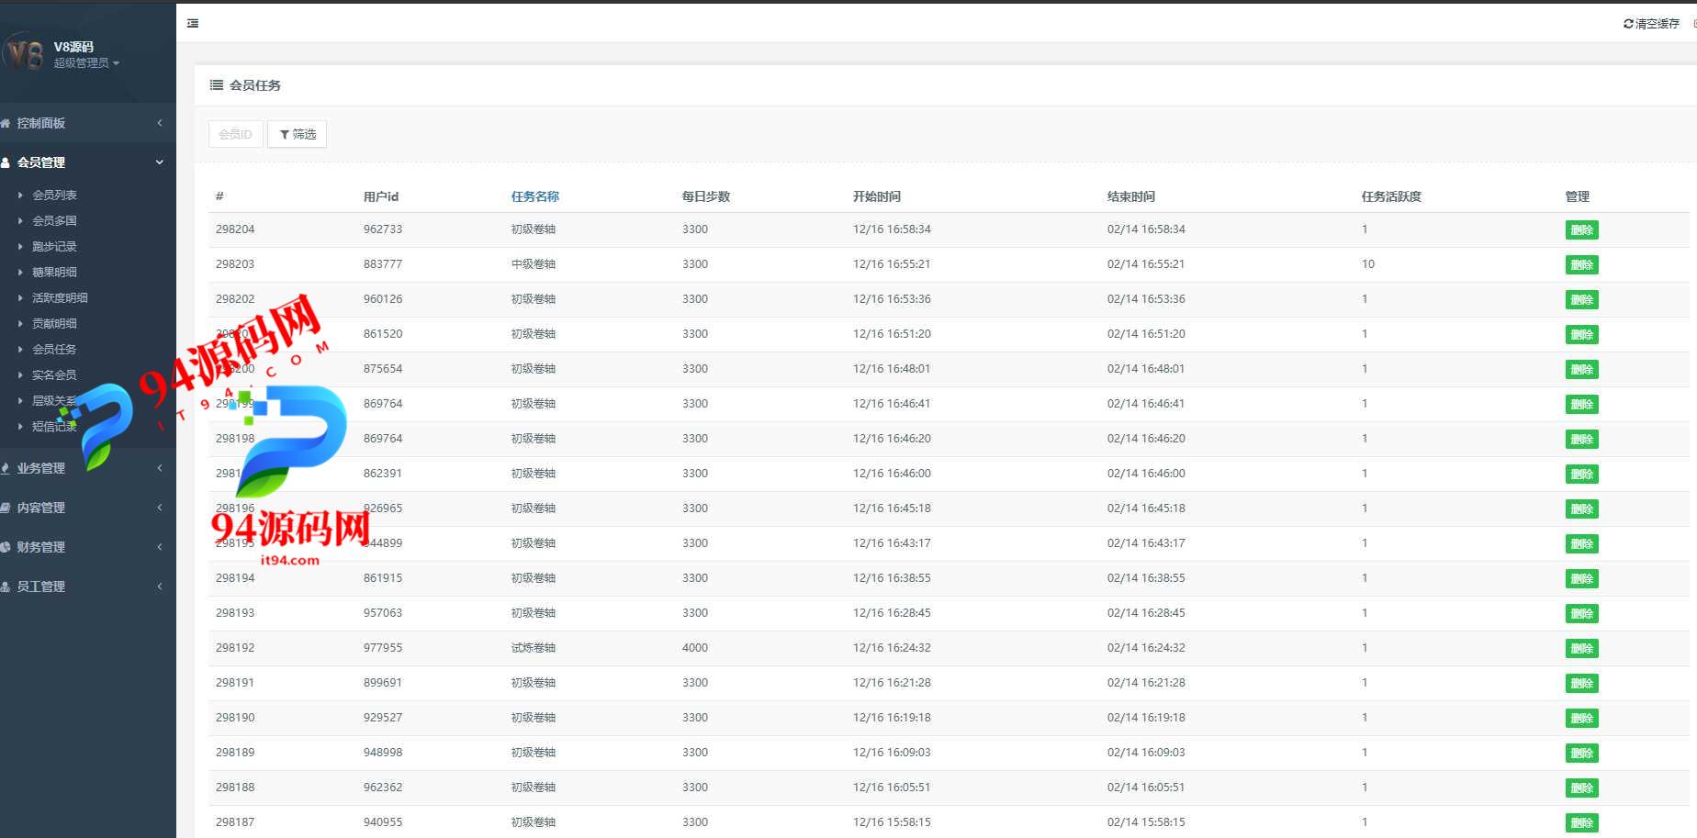The width and height of the screenshot is (1697, 838).
Task: Delete task row 298188
Action: click(1581, 788)
